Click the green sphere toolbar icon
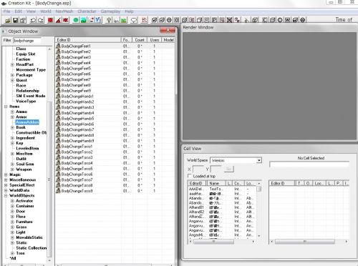The height and width of the screenshot is (266, 358). [x=76, y=20]
